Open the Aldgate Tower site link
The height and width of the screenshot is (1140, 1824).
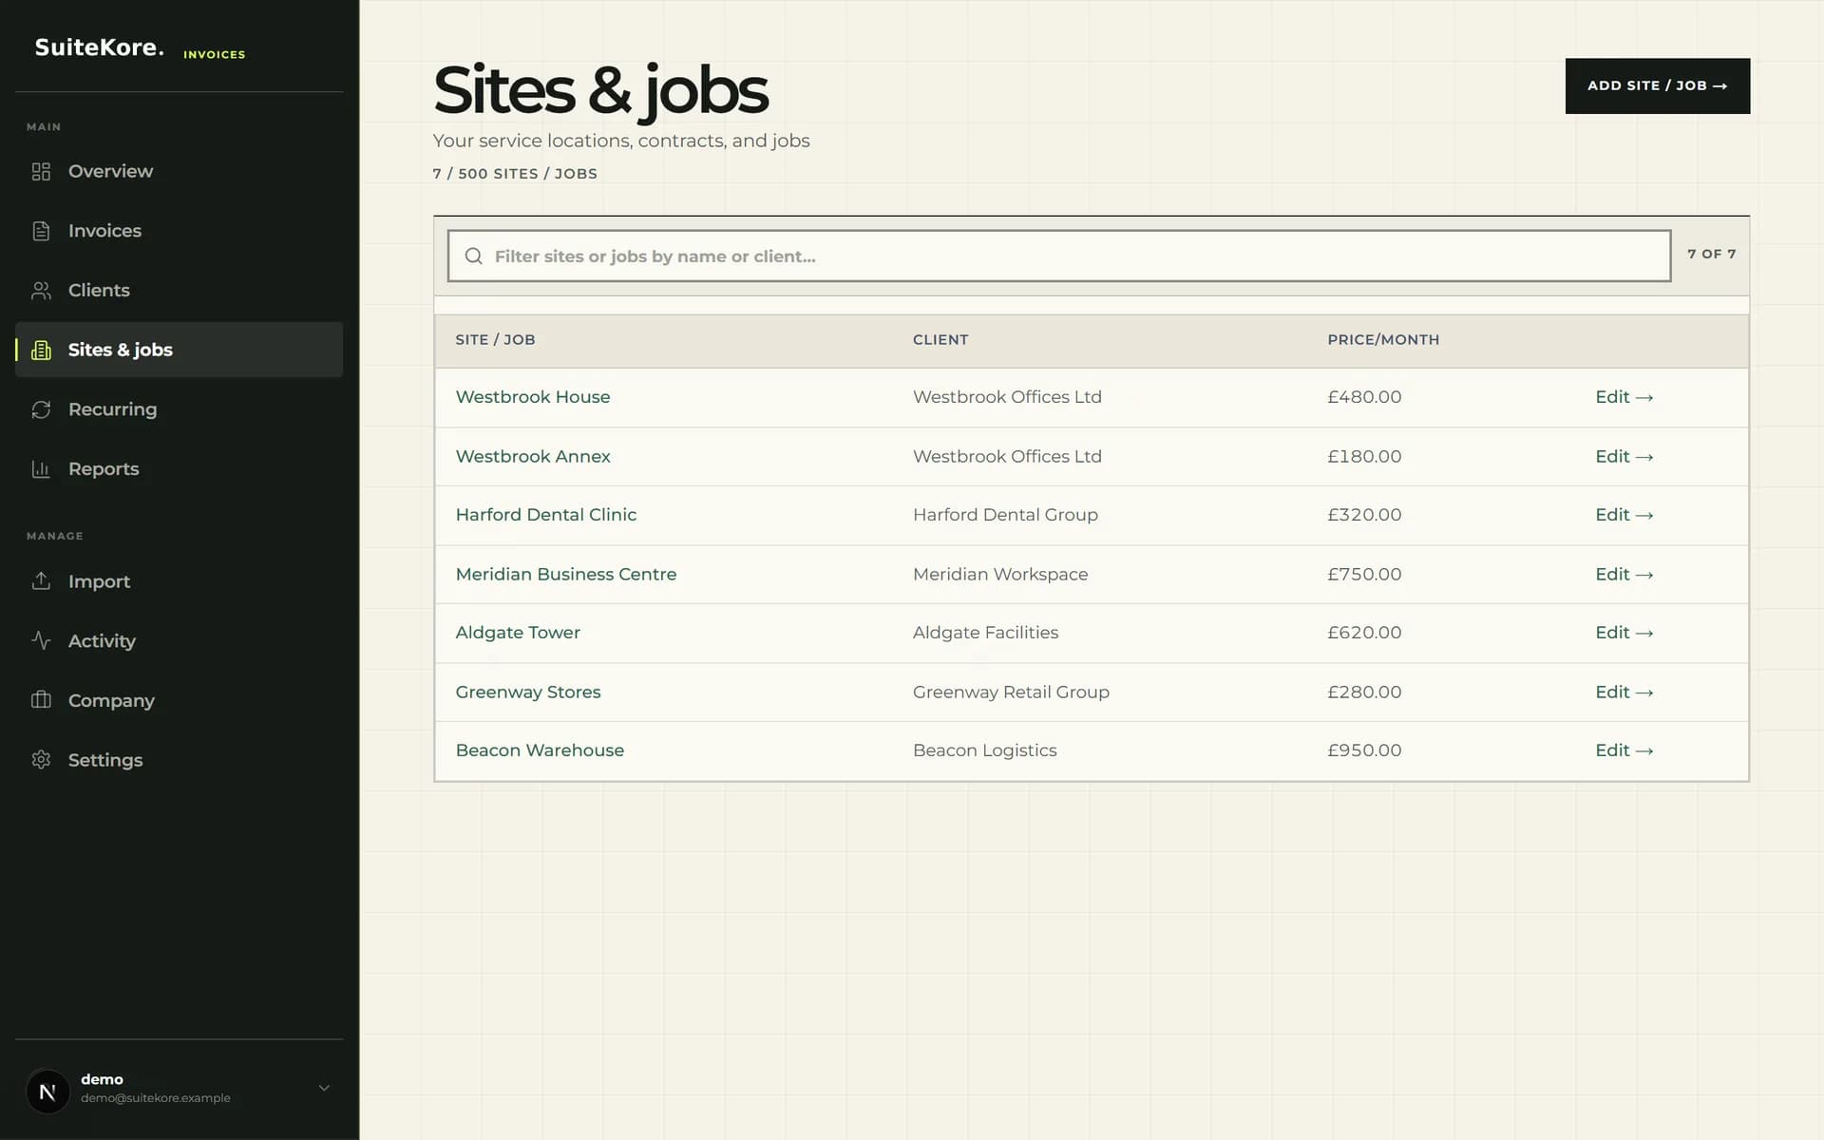518,633
